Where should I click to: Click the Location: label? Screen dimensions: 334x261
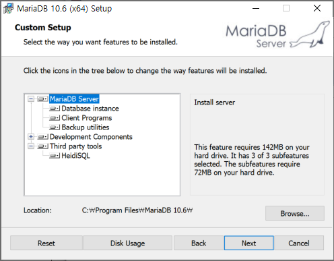click(38, 210)
